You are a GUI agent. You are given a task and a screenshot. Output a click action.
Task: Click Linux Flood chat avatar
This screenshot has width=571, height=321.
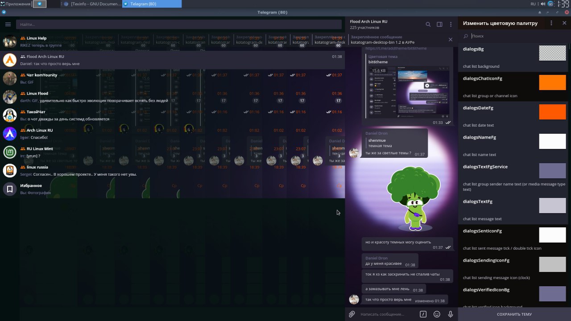pyautogui.click(x=10, y=97)
